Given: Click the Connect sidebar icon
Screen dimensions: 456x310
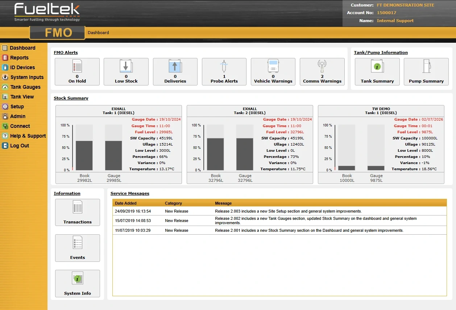Looking at the screenshot, I should tap(5, 126).
